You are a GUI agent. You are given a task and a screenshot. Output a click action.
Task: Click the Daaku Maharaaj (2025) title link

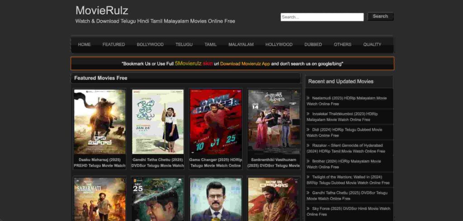click(99, 163)
